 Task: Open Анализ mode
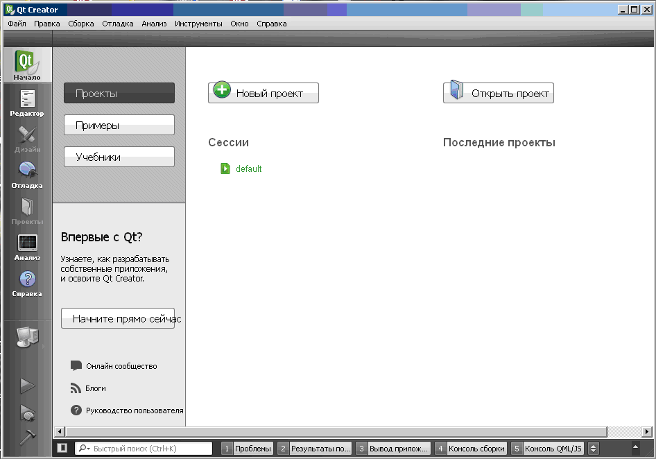27,248
